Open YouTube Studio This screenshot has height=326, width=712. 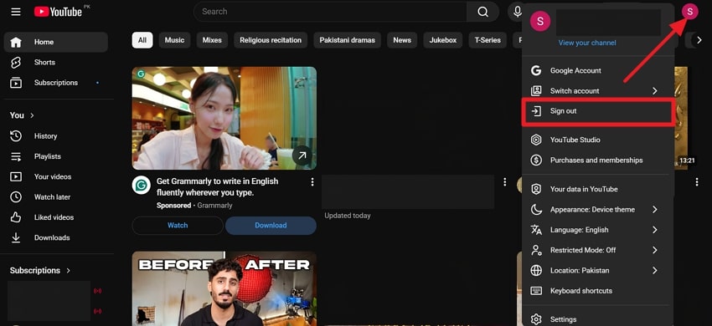coord(597,140)
